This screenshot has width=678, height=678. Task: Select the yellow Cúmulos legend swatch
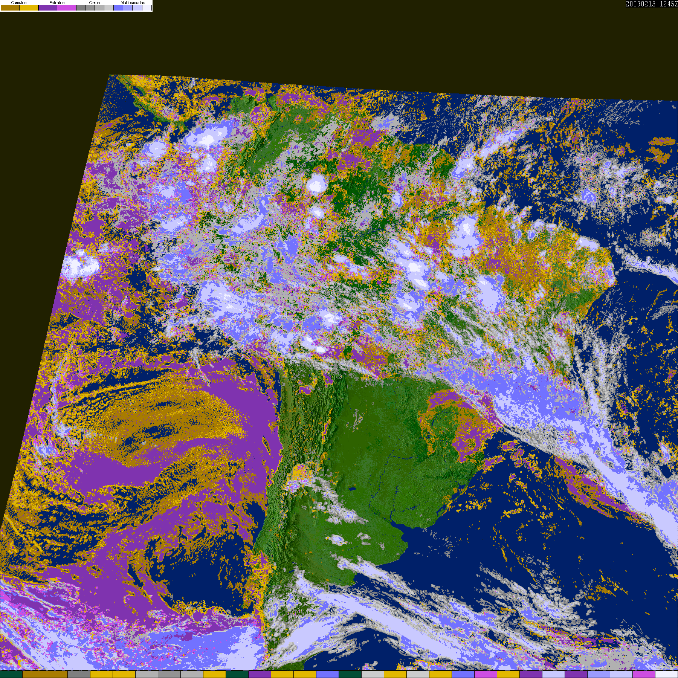point(29,8)
